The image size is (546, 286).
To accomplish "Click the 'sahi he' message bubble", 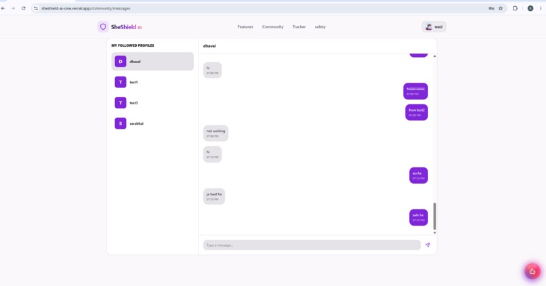I will coord(419,218).
